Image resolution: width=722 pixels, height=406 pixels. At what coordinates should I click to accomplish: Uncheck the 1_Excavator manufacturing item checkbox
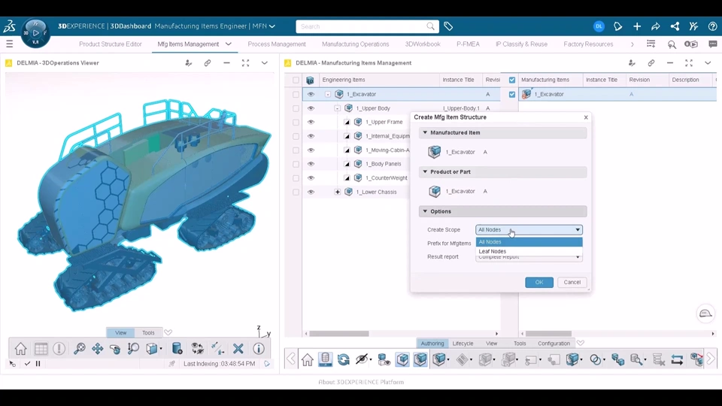(x=512, y=95)
